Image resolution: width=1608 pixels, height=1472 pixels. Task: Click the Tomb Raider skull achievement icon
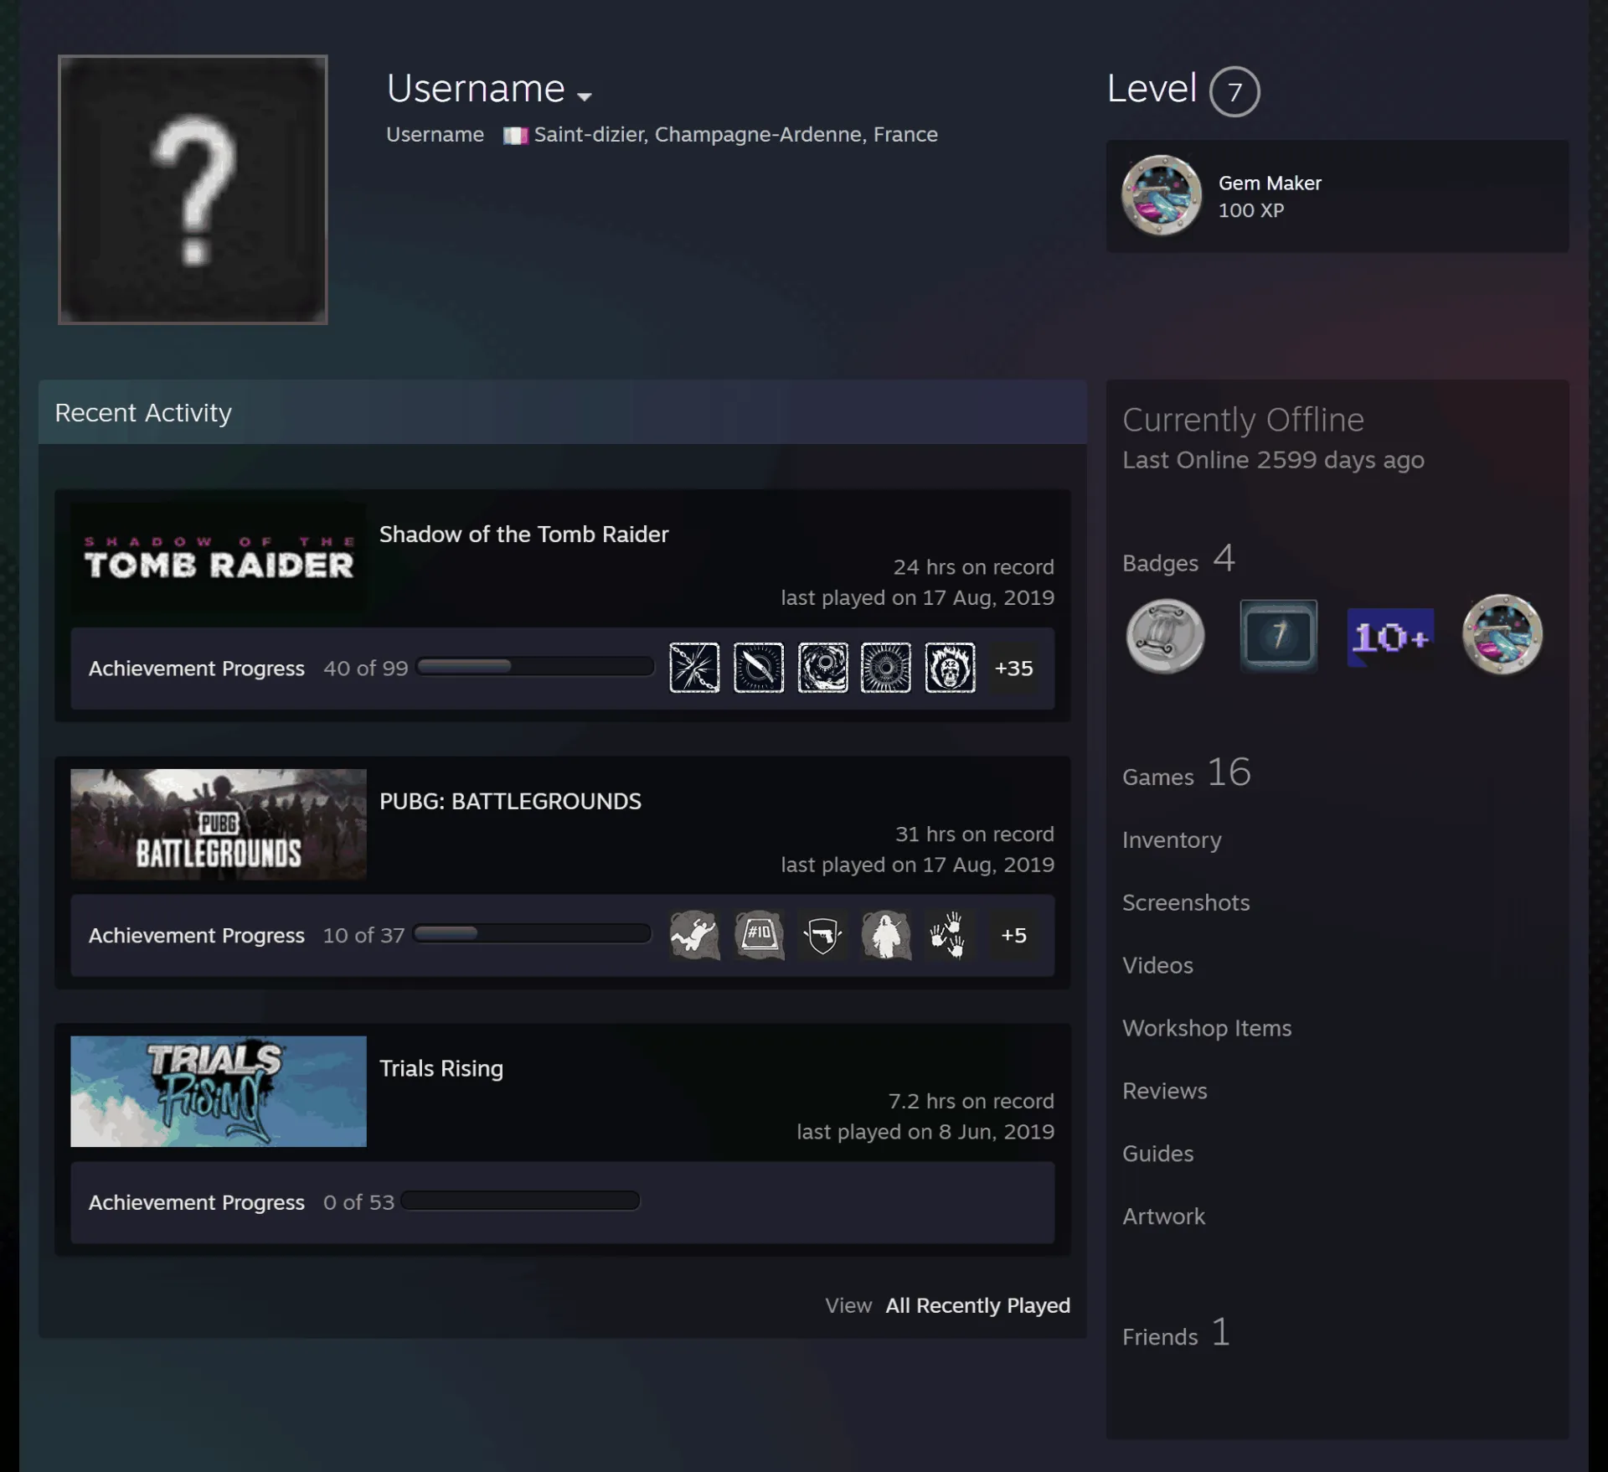pyautogui.click(x=950, y=668)
